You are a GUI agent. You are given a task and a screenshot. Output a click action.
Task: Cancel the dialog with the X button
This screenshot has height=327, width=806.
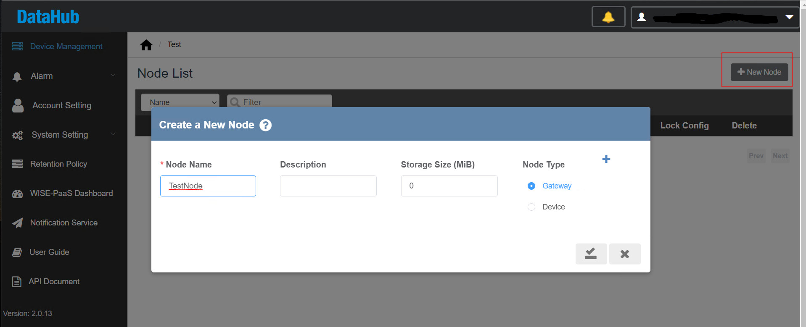(x=624, y=254)
